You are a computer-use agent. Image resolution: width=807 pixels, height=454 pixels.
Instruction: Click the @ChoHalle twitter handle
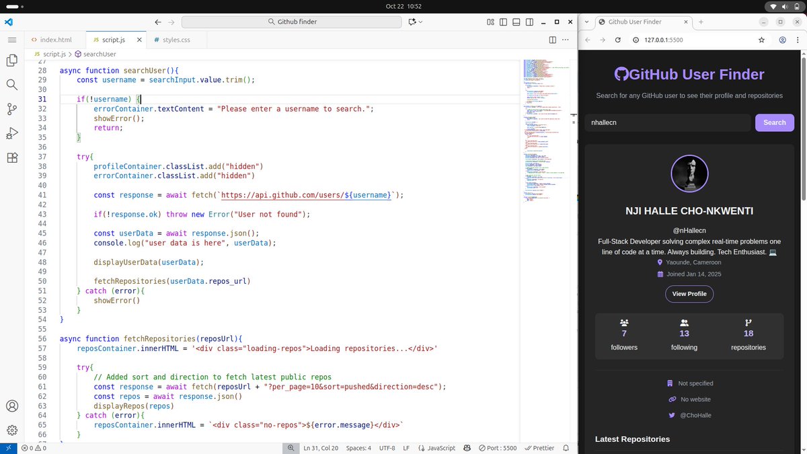point(696,415)
